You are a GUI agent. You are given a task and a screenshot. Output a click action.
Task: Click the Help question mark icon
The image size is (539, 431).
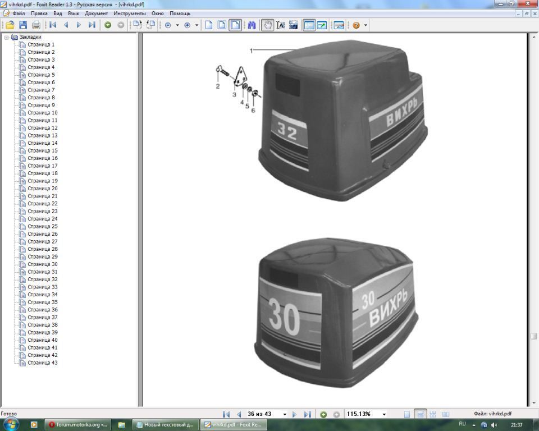click(356, 25)
